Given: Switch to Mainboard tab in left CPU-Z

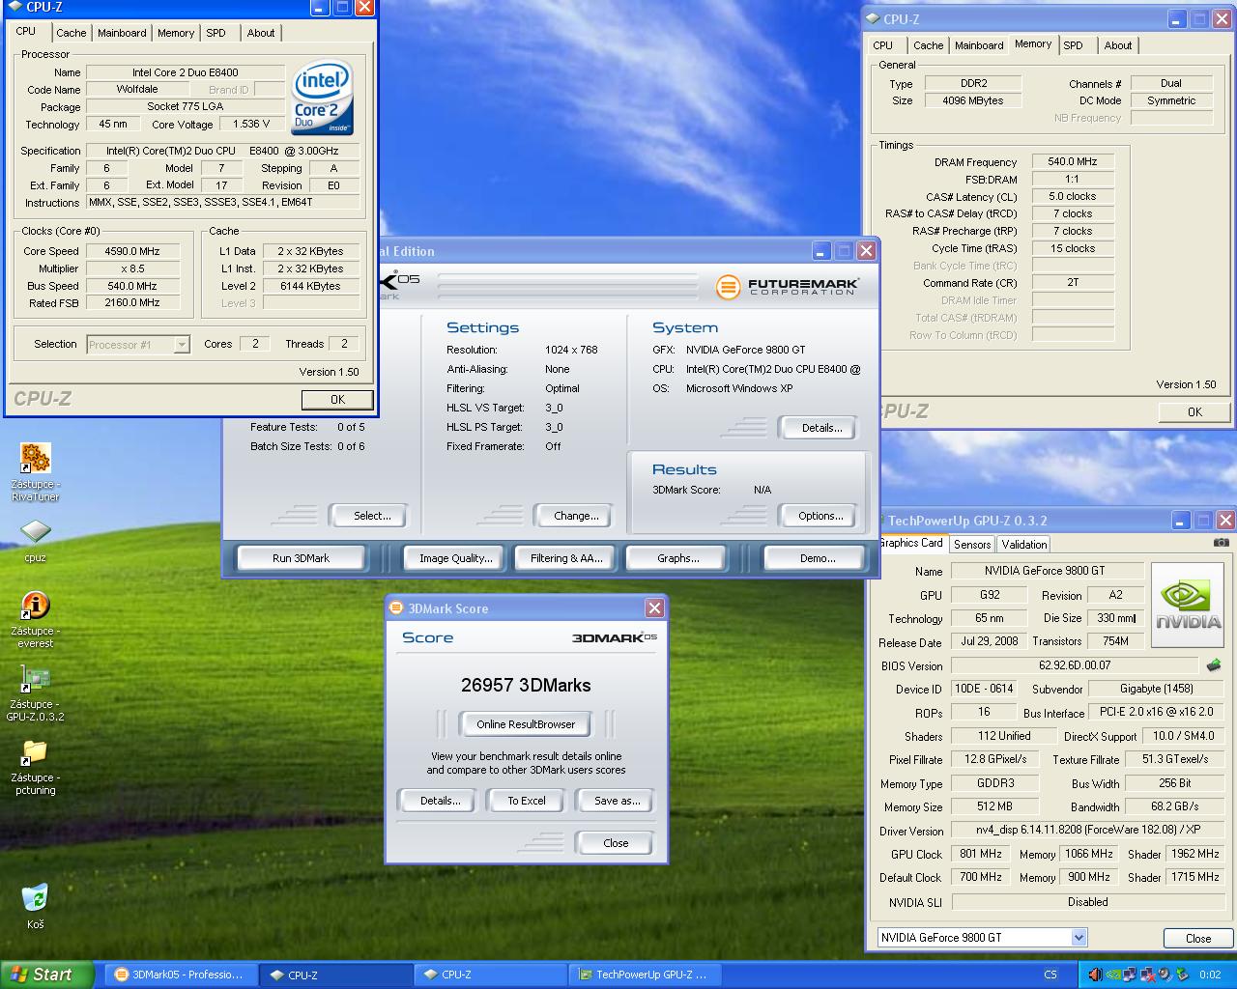Looking at the screenshot, I should coord(122,33).
